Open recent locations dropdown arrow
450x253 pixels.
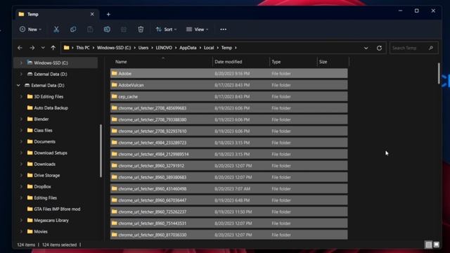pyautogui.click(x=43, y=48)
